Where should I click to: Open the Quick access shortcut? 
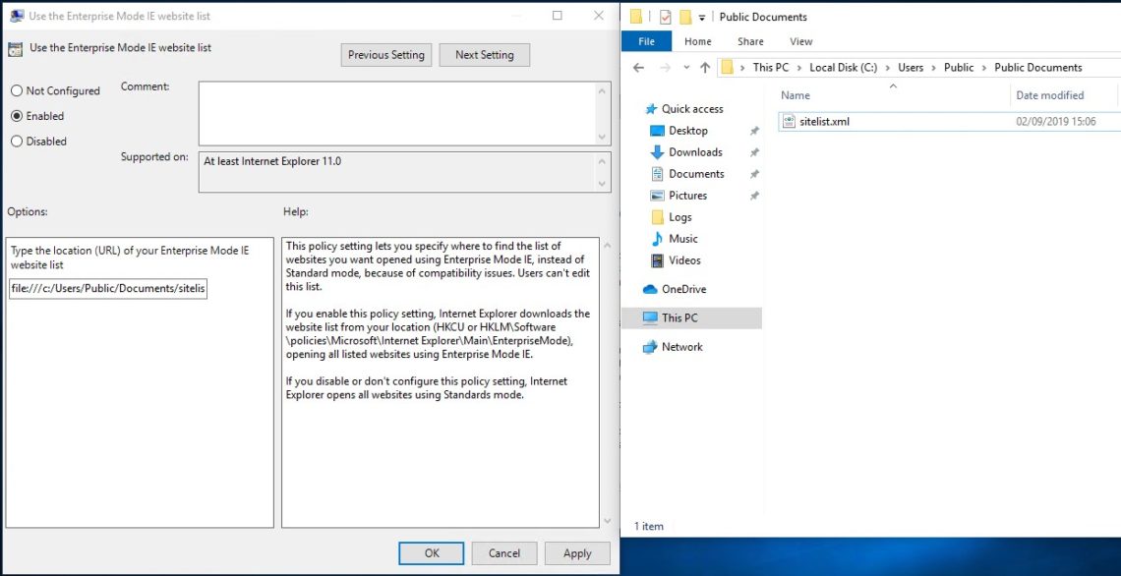pos(695,108)
